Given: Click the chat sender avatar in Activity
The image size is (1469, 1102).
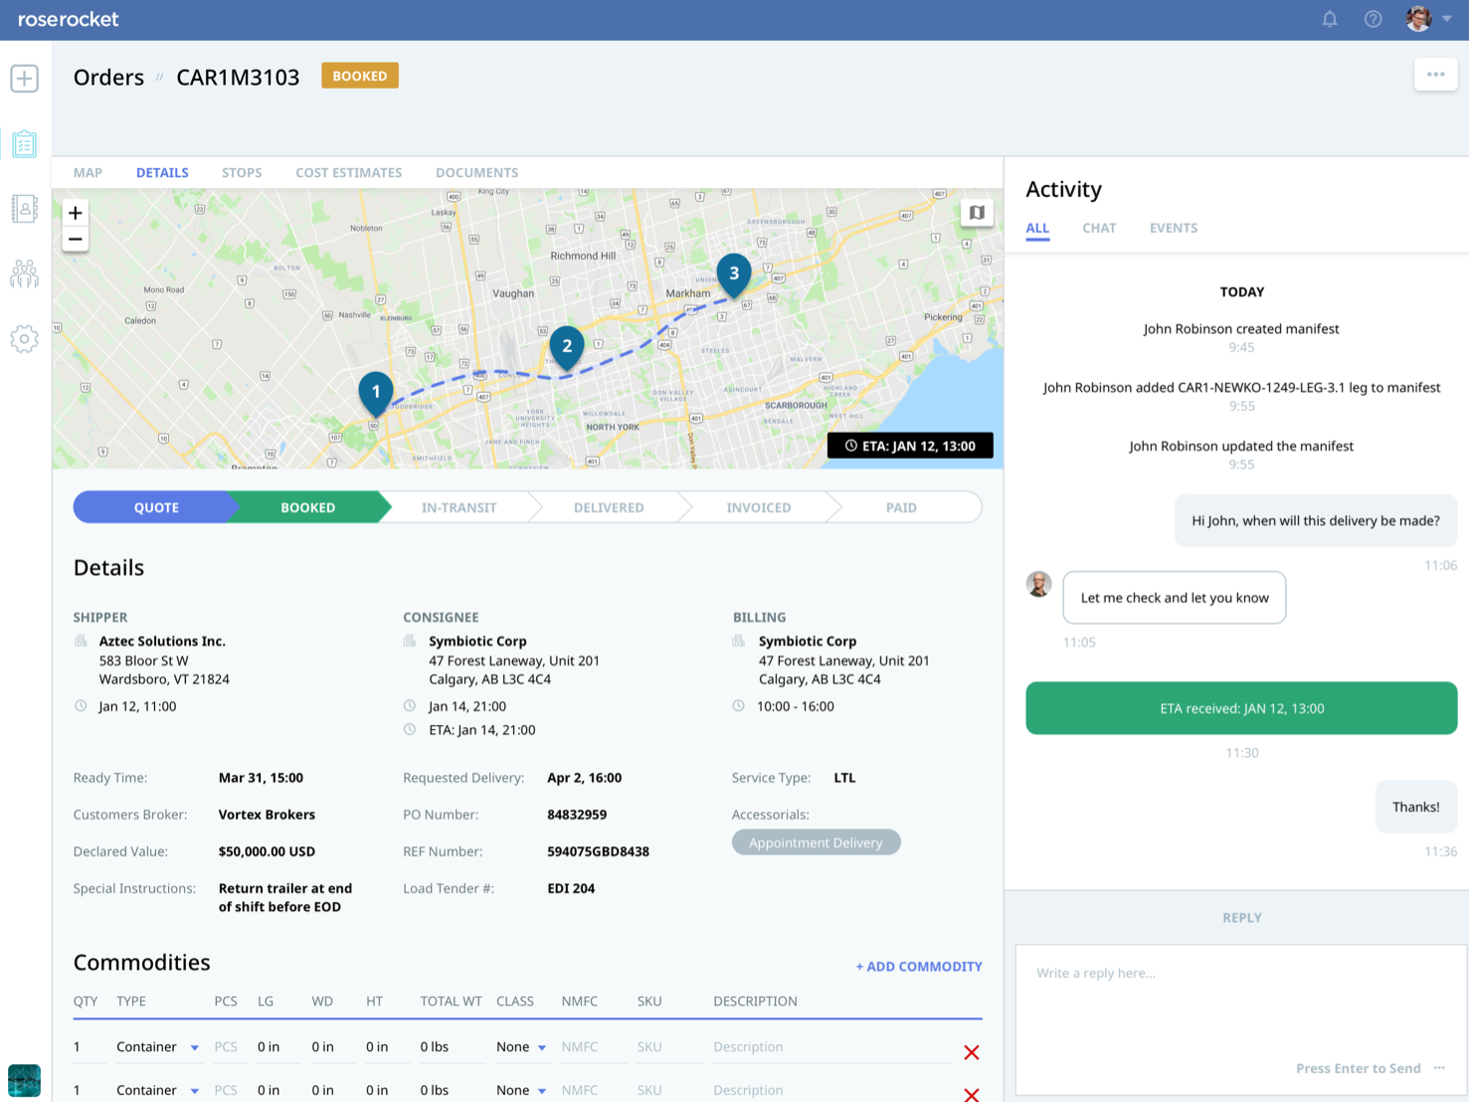Looking at the screenshot, I should point(1039,584).
